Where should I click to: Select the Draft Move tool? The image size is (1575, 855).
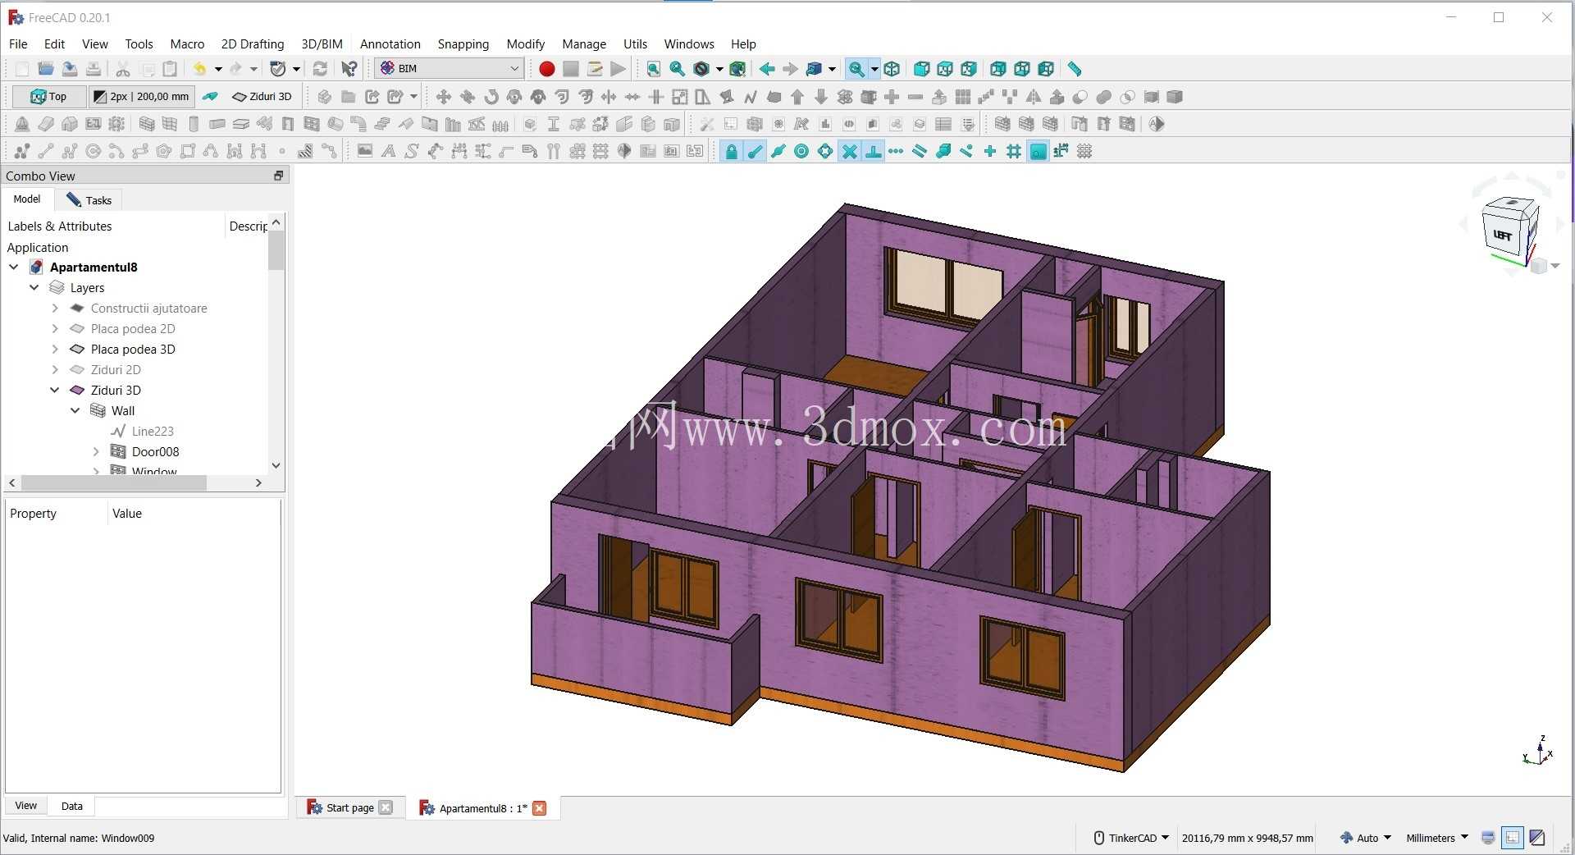(x=443, y=97)
